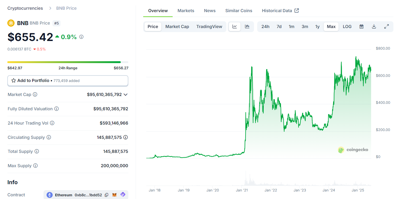Set chart range to 1m
This screenshot has width=398, height=199.
(292, 27)
